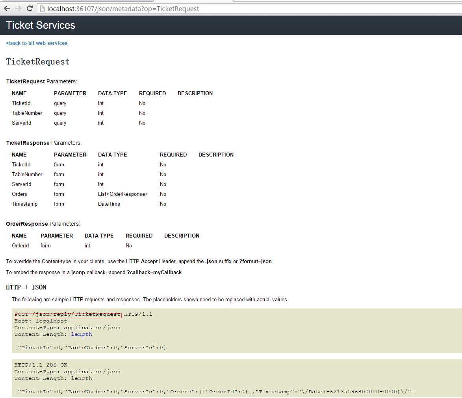The image size is (462, 398).
Task: Select the TicketRequest page heading
Action: point(38,62)
